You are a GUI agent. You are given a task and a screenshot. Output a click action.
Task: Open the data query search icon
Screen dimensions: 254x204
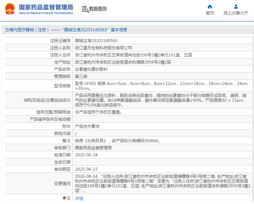[85, 10]
